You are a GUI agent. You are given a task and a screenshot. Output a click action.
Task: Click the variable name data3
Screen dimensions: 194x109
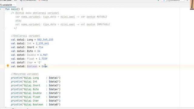[21, 47]
